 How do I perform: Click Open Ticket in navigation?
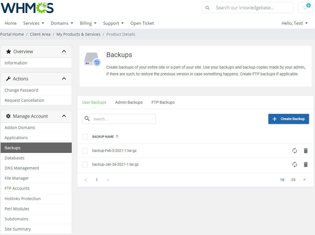tap(142, 23)
